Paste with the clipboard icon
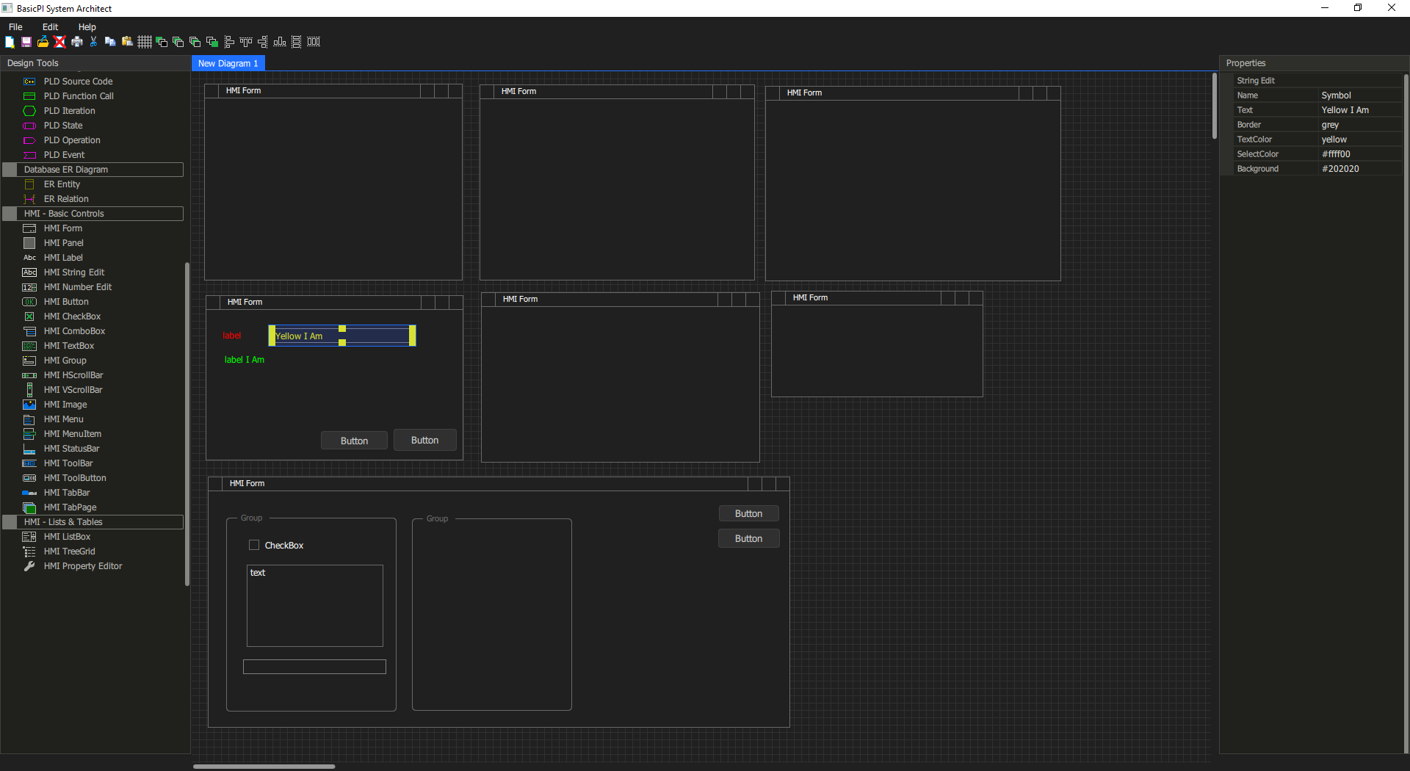This screenshot has height=771, width=1410. pos(127,42)
